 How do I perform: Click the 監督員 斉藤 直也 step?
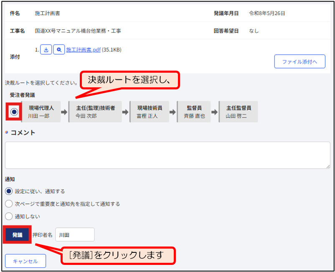[194, 112]
